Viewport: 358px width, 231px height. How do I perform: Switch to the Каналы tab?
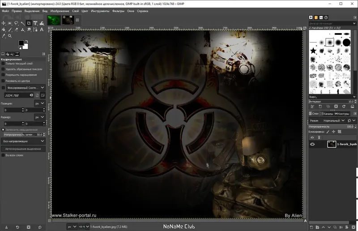(x=327, y=114)
